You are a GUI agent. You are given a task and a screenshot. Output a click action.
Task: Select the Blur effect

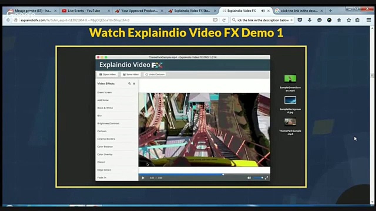(x=117, y=116)
